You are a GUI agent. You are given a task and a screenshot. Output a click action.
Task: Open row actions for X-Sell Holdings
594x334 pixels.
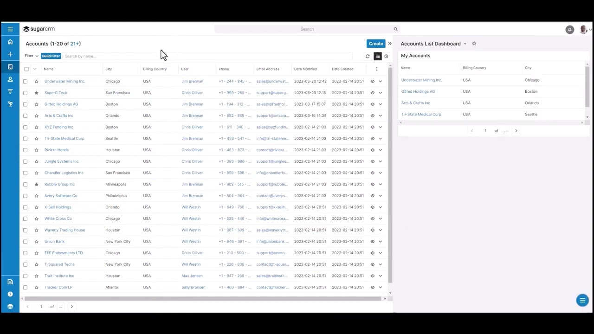click(x=381, y=207)
